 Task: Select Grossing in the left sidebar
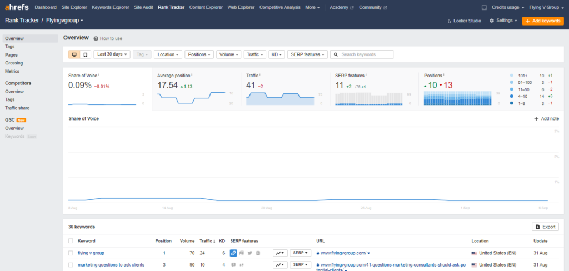pos(14,63)
